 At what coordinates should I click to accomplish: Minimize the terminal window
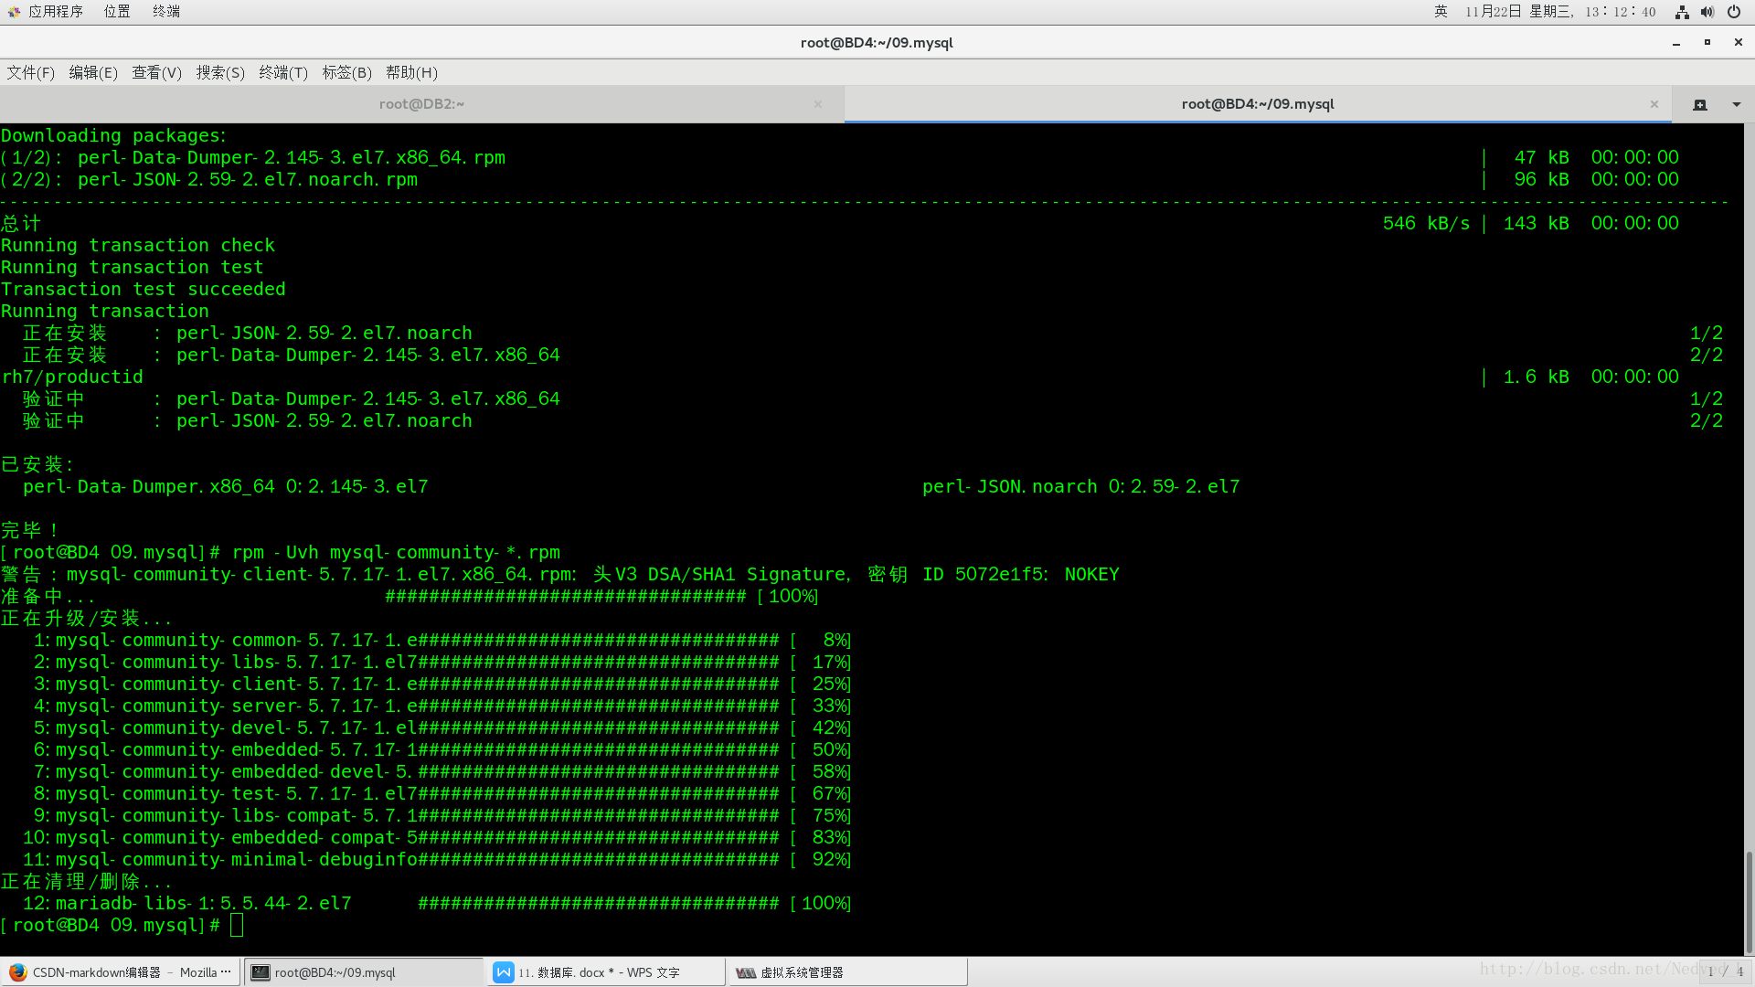[x=1676, y=43]
